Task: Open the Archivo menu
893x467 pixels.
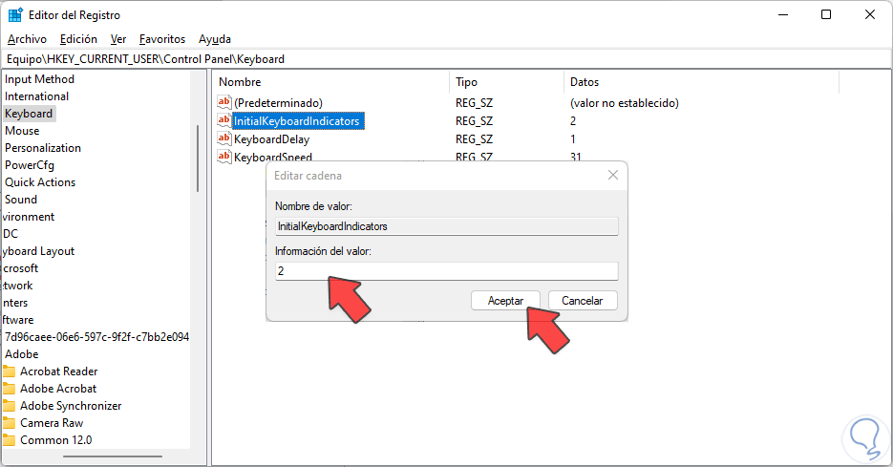Action: [x=27, y=39]
